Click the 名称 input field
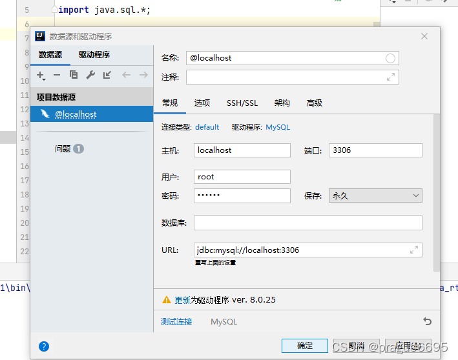458x360 pixels. (x=293, y=58)
